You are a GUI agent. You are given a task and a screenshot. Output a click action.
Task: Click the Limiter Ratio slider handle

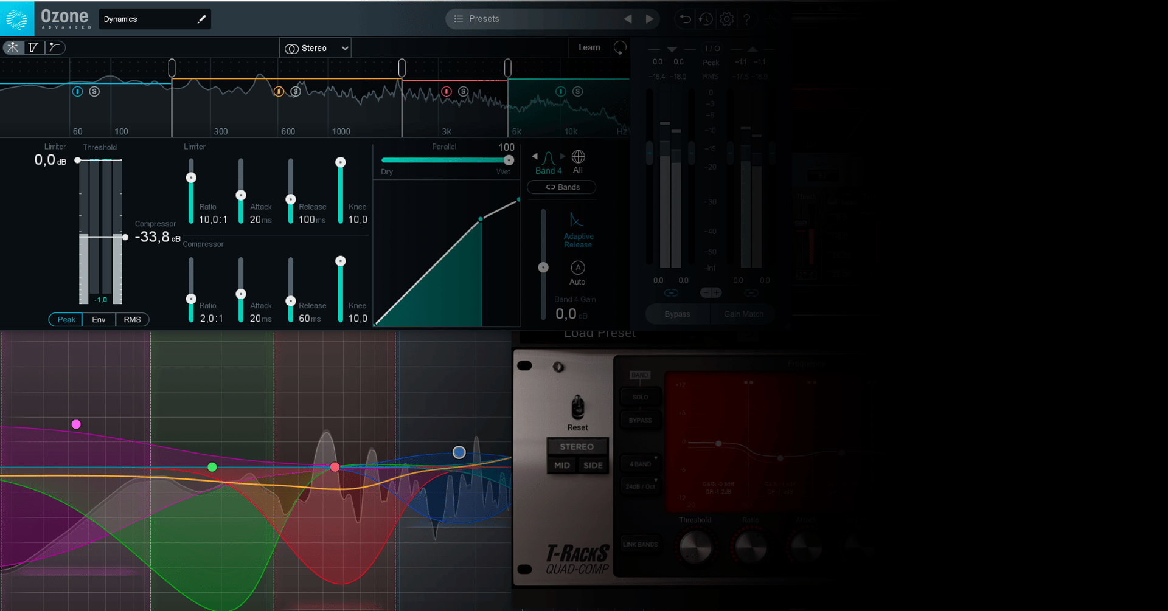(191, 178)
